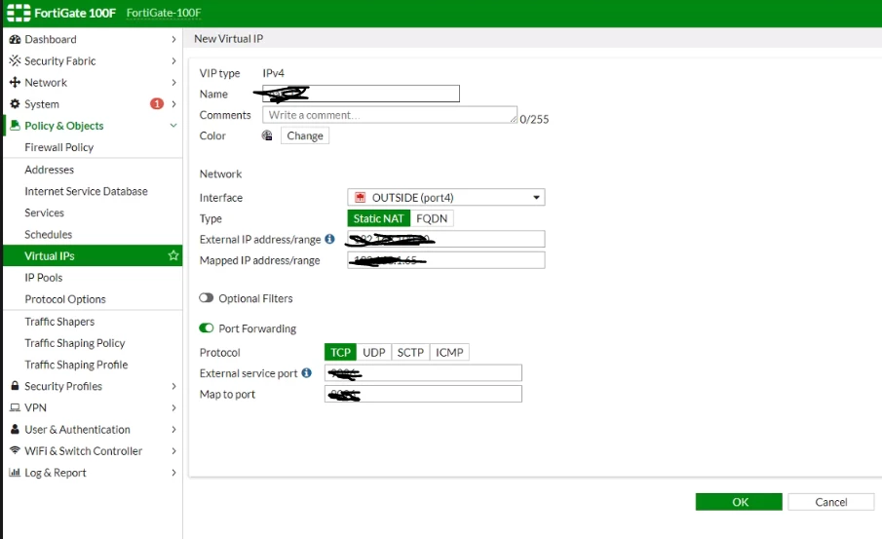882x539 pixels.
Task: Select ICMP protocol
Action: point(449,352)
